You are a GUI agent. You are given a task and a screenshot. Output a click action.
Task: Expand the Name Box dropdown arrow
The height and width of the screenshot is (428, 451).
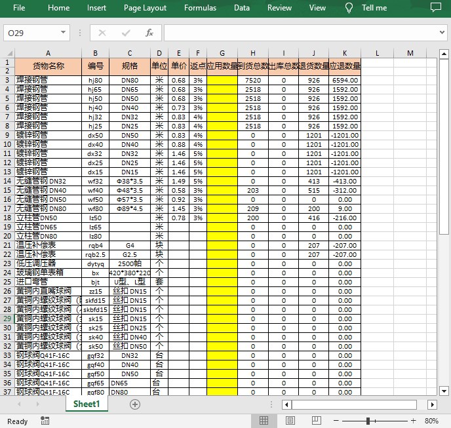point(63,33)
